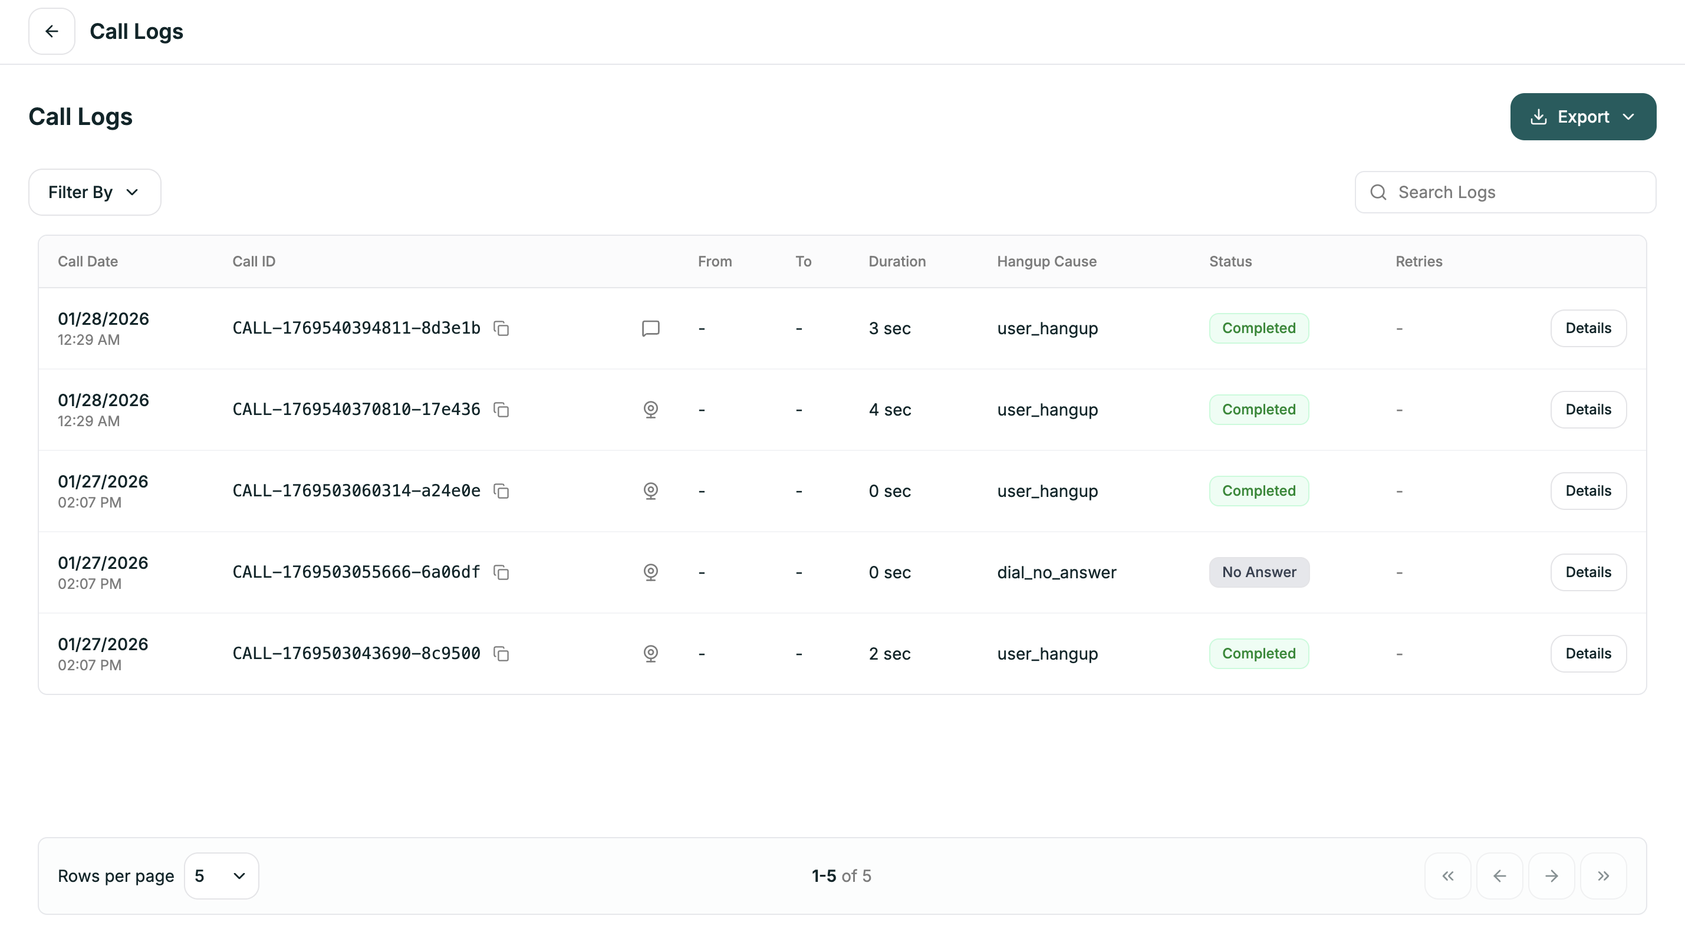Viewport: 1685px width, 942px height.
Task: Go to next page using right arrow
Action: pyautogui.click(x=1552, y=876)
